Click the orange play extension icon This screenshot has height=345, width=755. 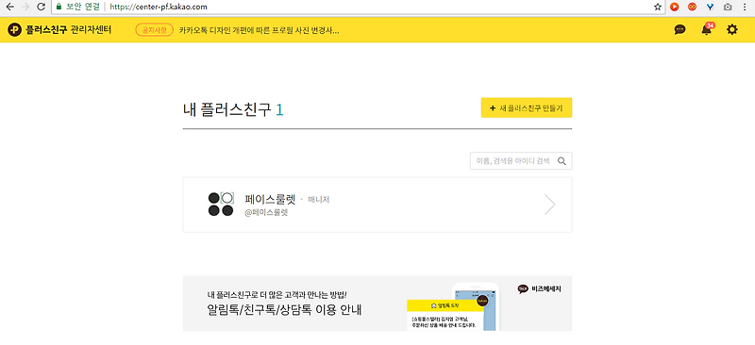pyautogui.click(x=675, y=7)
